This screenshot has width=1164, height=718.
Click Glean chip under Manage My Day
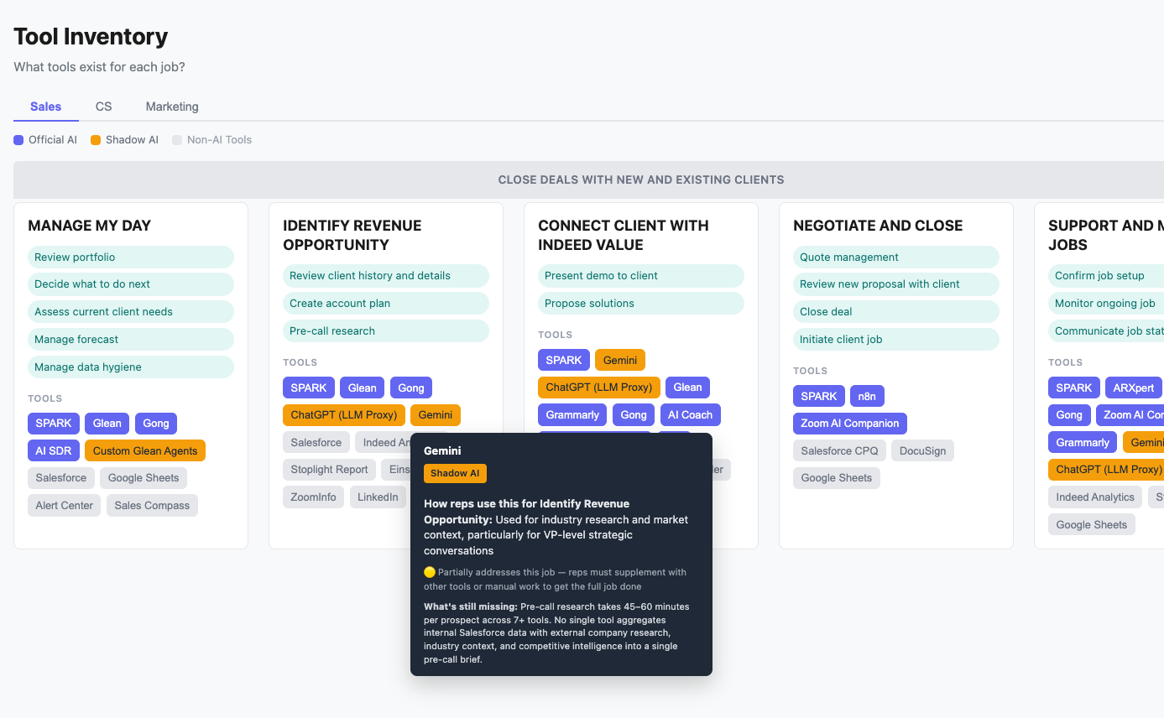coord(107,424)
